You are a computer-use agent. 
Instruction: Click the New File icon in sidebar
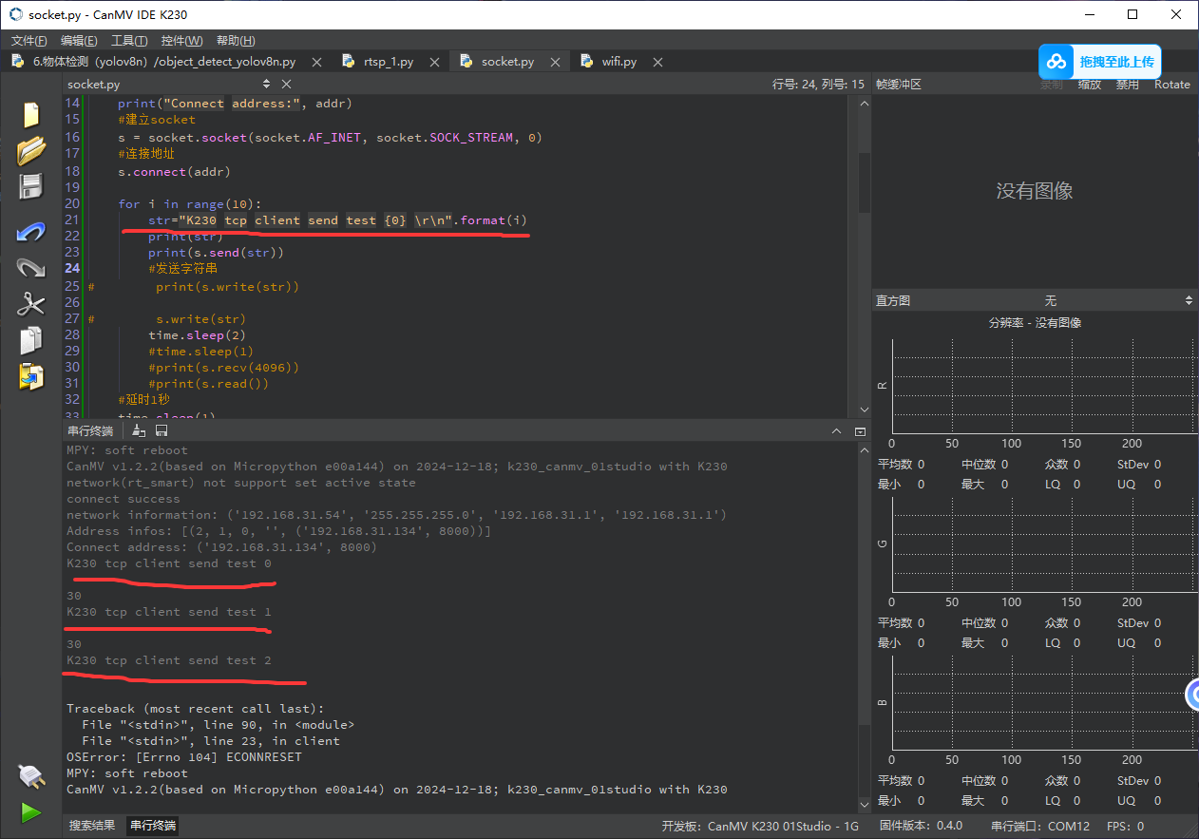pos(31,115)
